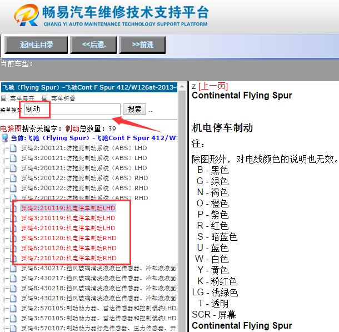Click page icon for 页码7:430217 row
Image resolution: width=339 pixels, height=332 pixels.
coord(13,279)
